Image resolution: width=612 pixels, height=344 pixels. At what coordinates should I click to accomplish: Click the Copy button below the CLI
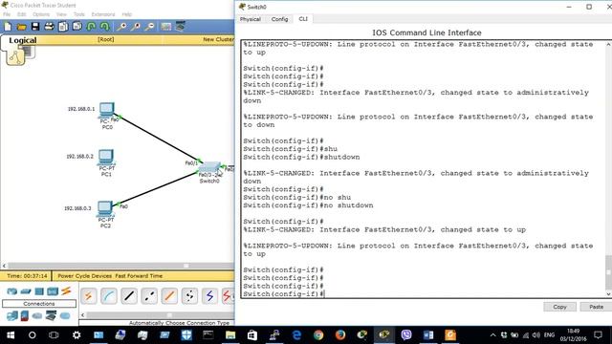(559, 307)
